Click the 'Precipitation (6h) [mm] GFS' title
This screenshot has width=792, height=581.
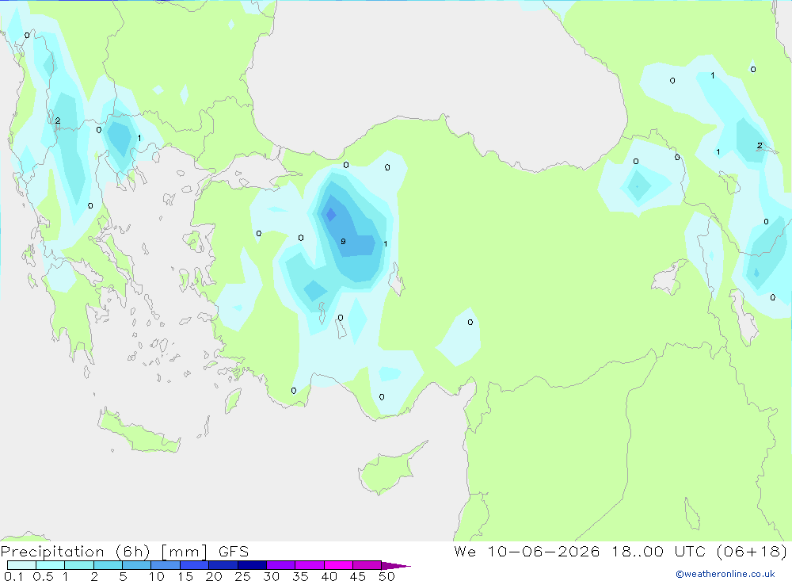125,551
